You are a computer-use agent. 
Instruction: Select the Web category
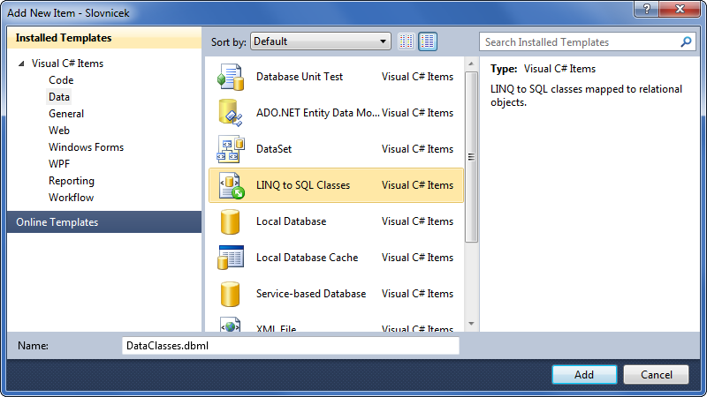(x=59, y=131)
